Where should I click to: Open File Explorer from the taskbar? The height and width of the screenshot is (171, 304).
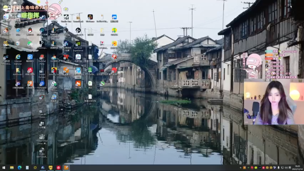[12, 168]
